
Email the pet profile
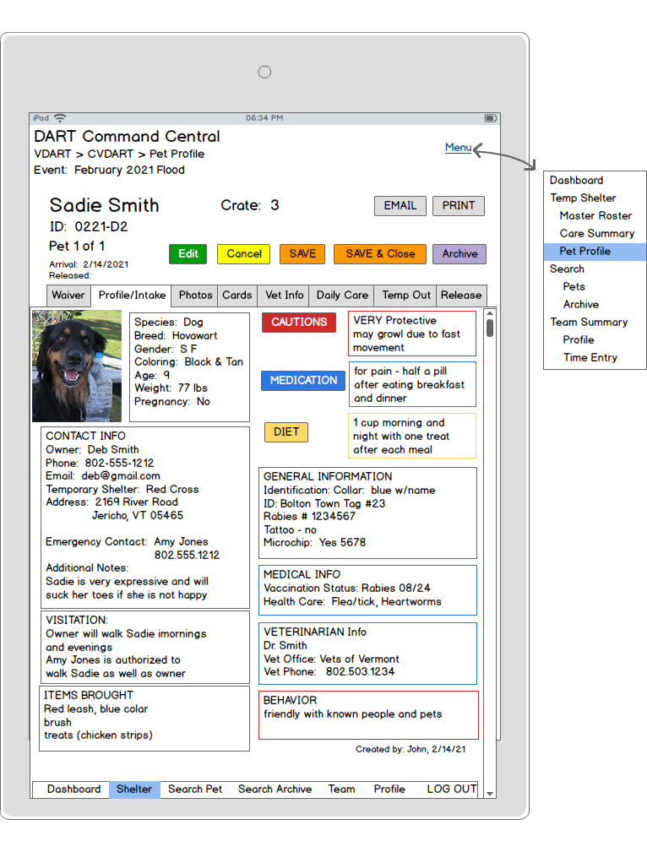(x=400, y=205)
